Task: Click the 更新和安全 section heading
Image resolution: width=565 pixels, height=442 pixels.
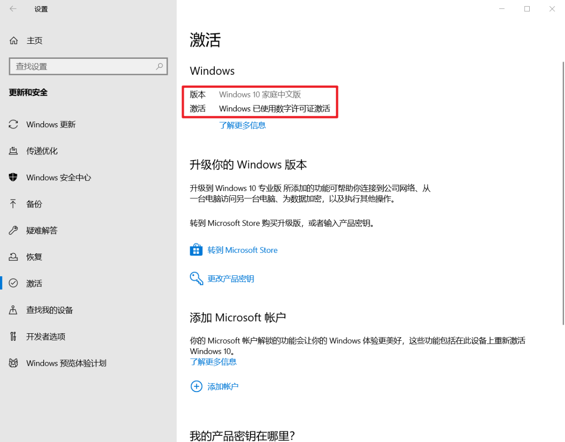Action: pyautogui.click(x=28, y=92)
